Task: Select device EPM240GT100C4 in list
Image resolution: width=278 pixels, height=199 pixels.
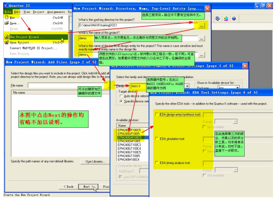Action: click(x=129, y=148)
